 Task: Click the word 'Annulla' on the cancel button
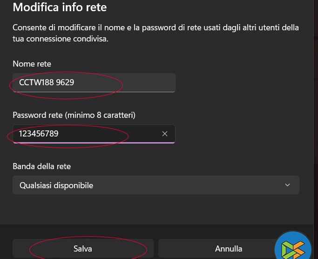tap(229, 249)
